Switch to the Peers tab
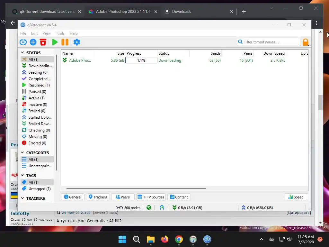The width and height of the screenshot is (329, 247). coord(123,197)
